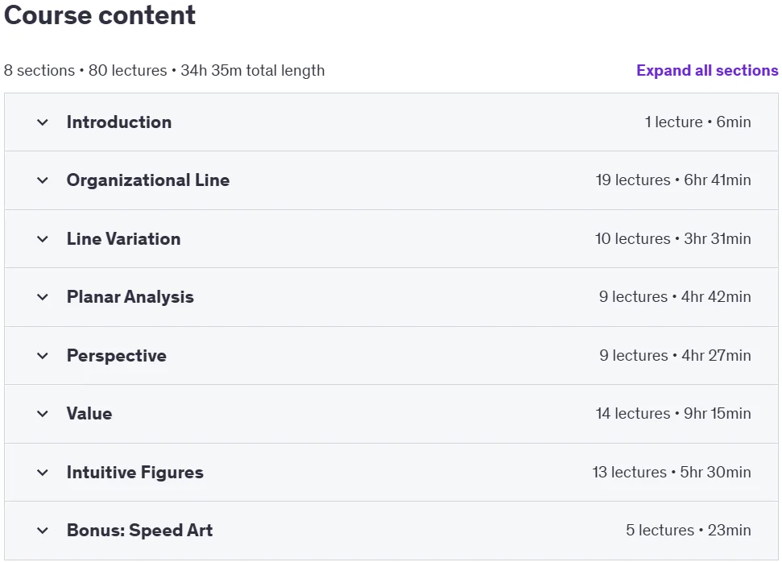Open the Planar Analysis section title
The width and height of the screenshot is (782, 562).
pyautogui.click(x=130, y=297)
